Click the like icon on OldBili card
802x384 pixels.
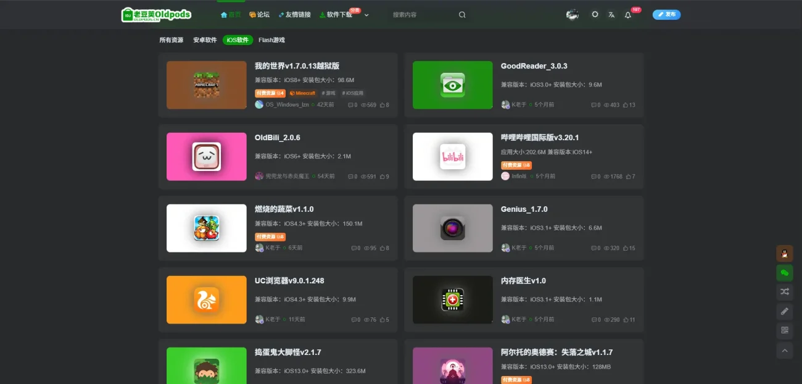coord(382,177)
